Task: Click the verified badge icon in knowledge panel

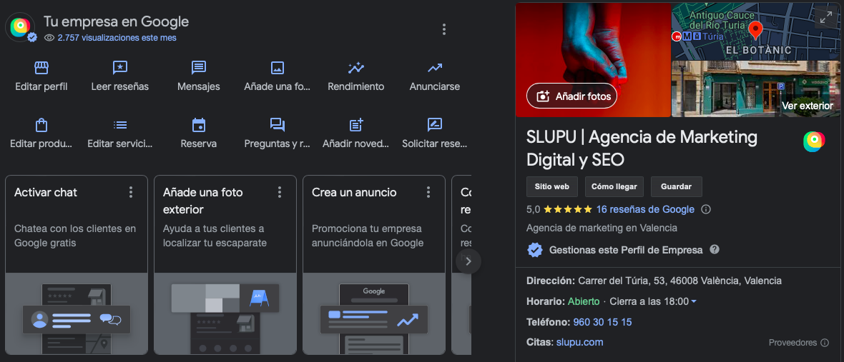Action: pyautogui.click(x=534, y=251)
